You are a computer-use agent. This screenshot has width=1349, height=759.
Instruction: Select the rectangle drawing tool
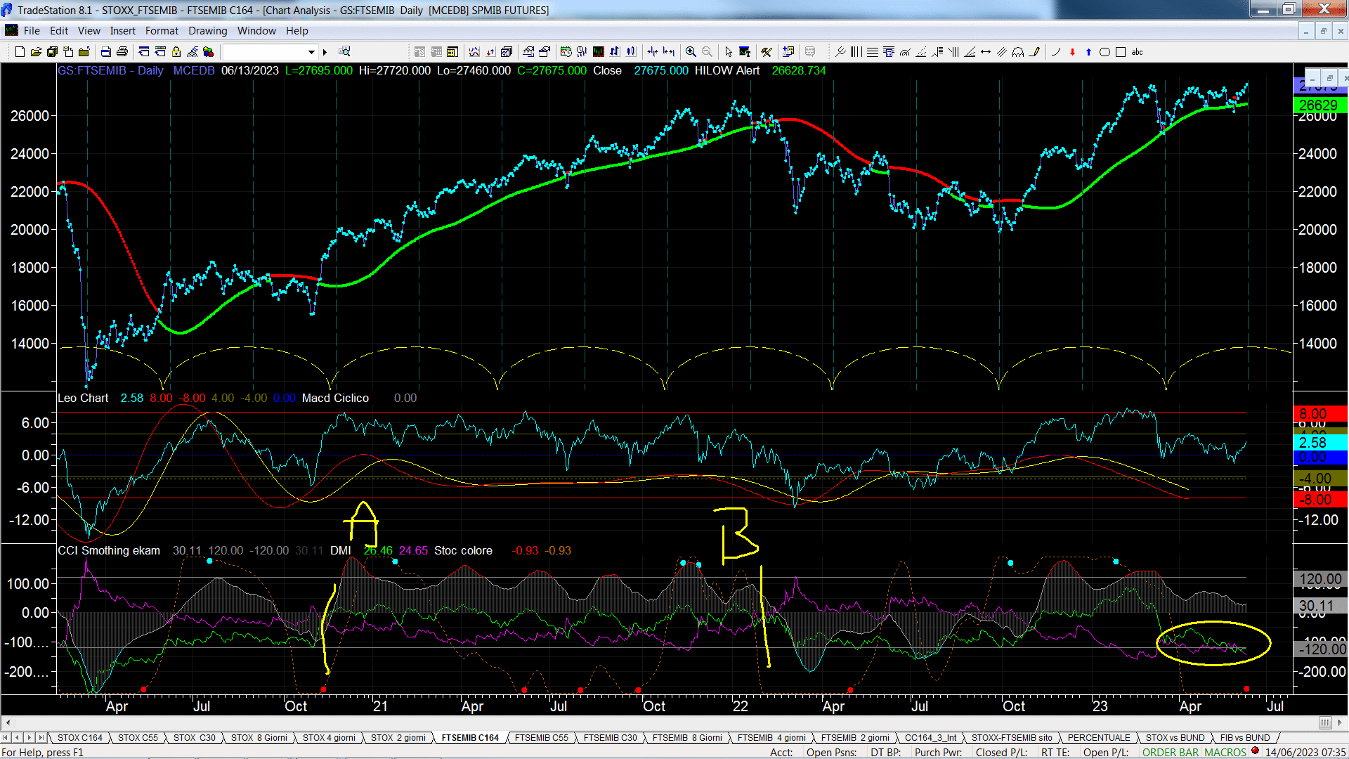tap(1121, 52)
